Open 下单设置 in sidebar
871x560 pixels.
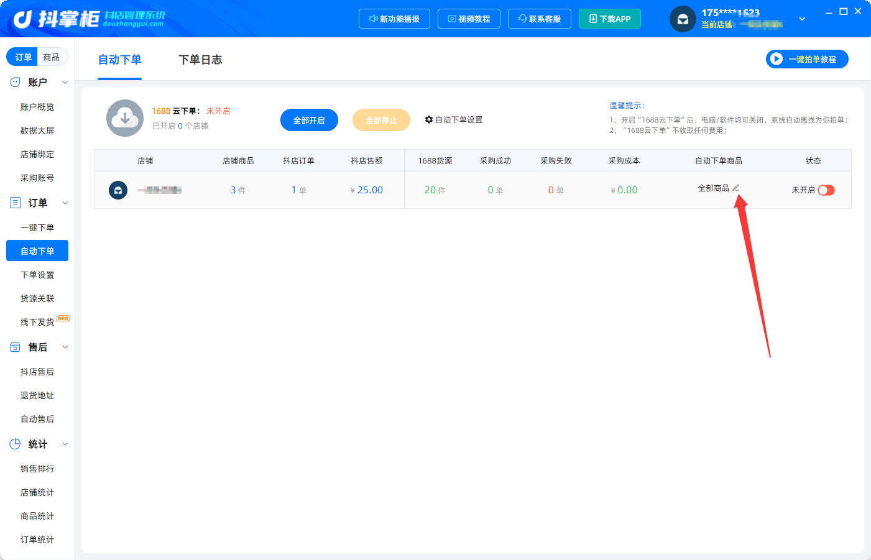(x=37, y=275)
